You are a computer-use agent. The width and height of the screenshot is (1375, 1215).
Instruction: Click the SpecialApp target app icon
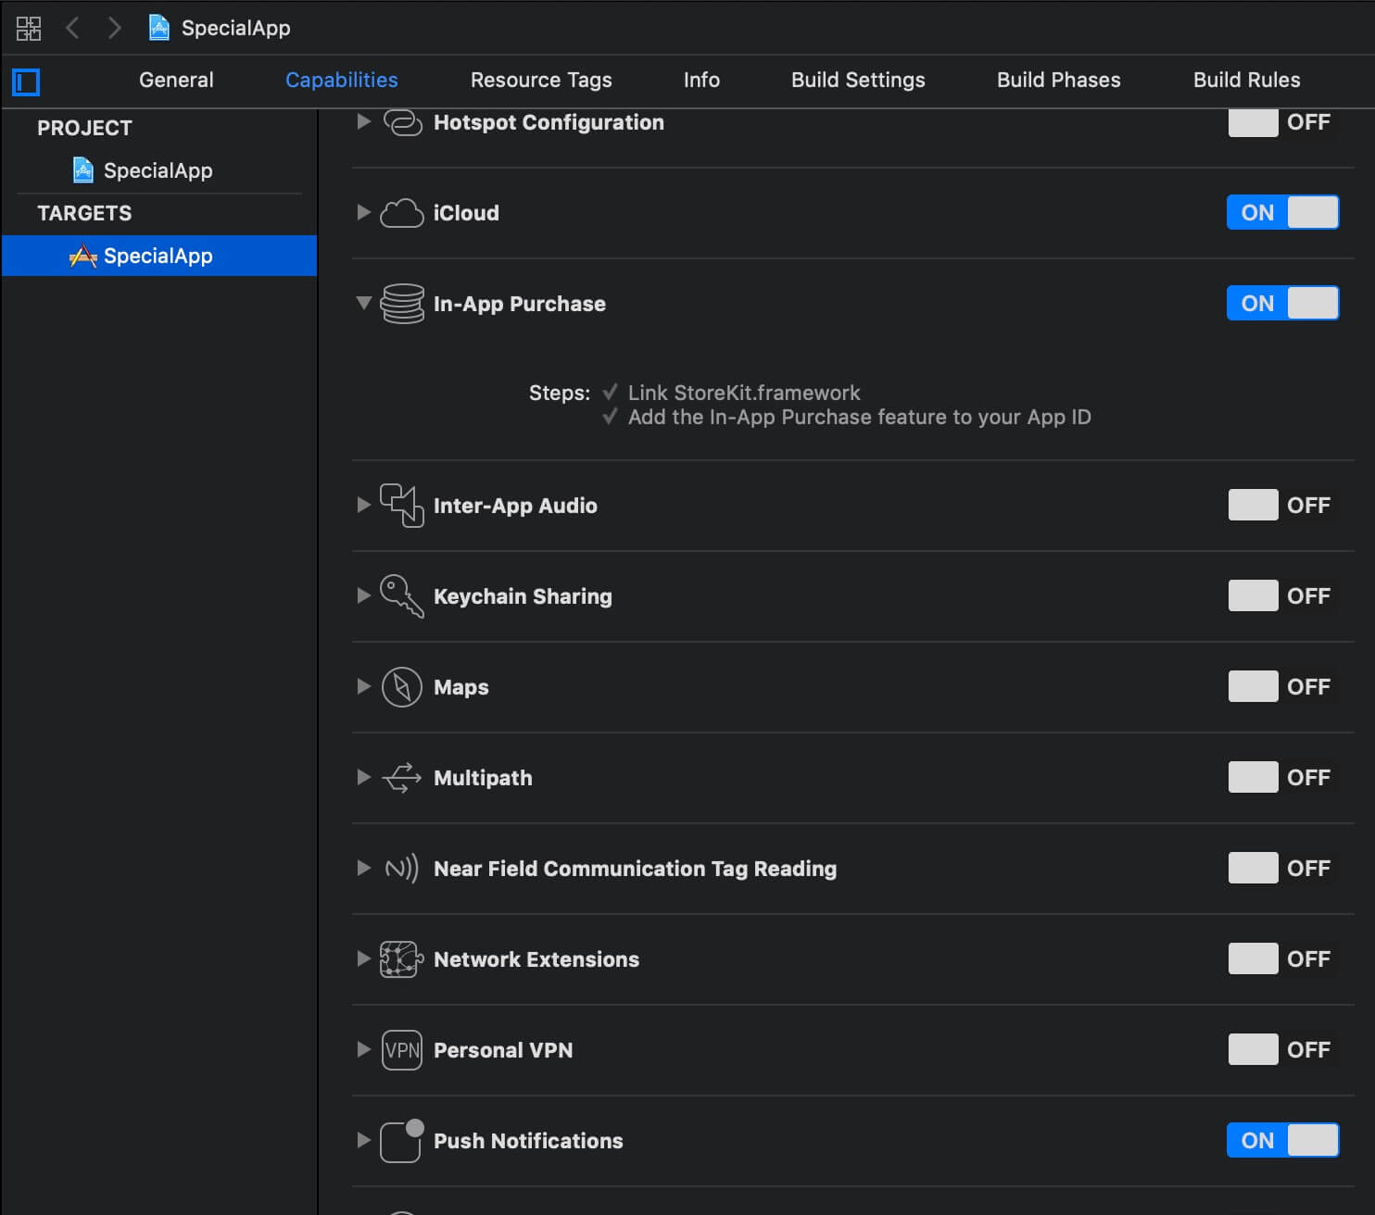click(83, 256)
